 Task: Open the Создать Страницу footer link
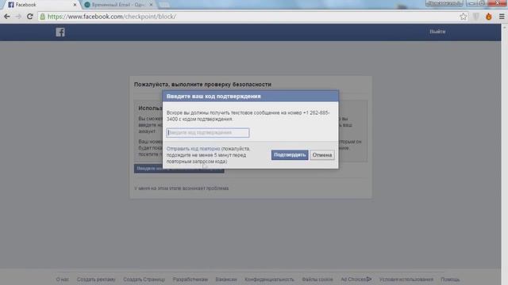(144, 279)
